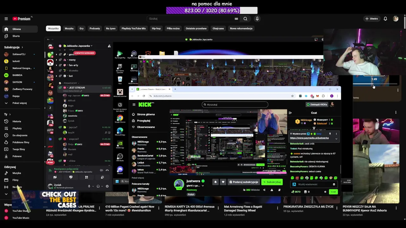Expand Subskrypcje section arrow
The image size is (406, 228).
tap(22, 47)
